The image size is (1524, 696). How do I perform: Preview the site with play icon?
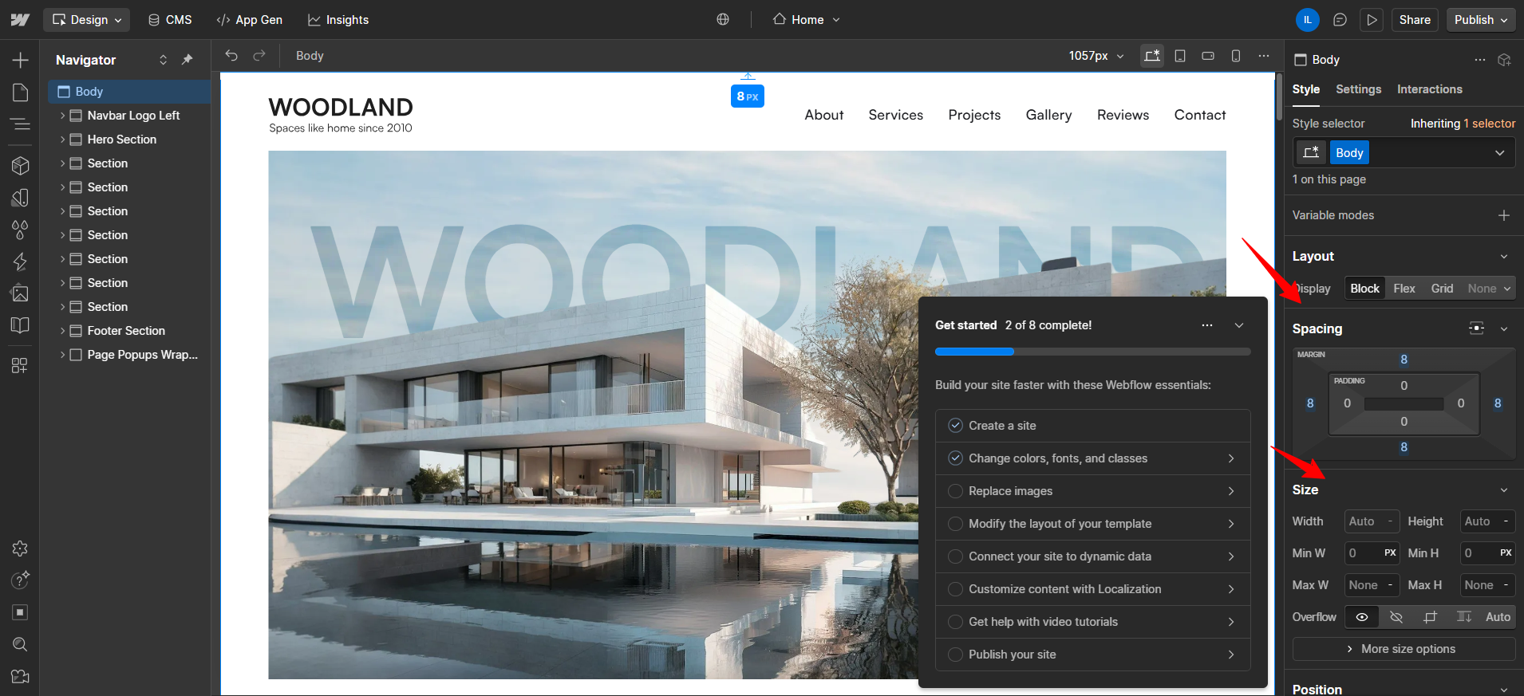coord(1372,20)
